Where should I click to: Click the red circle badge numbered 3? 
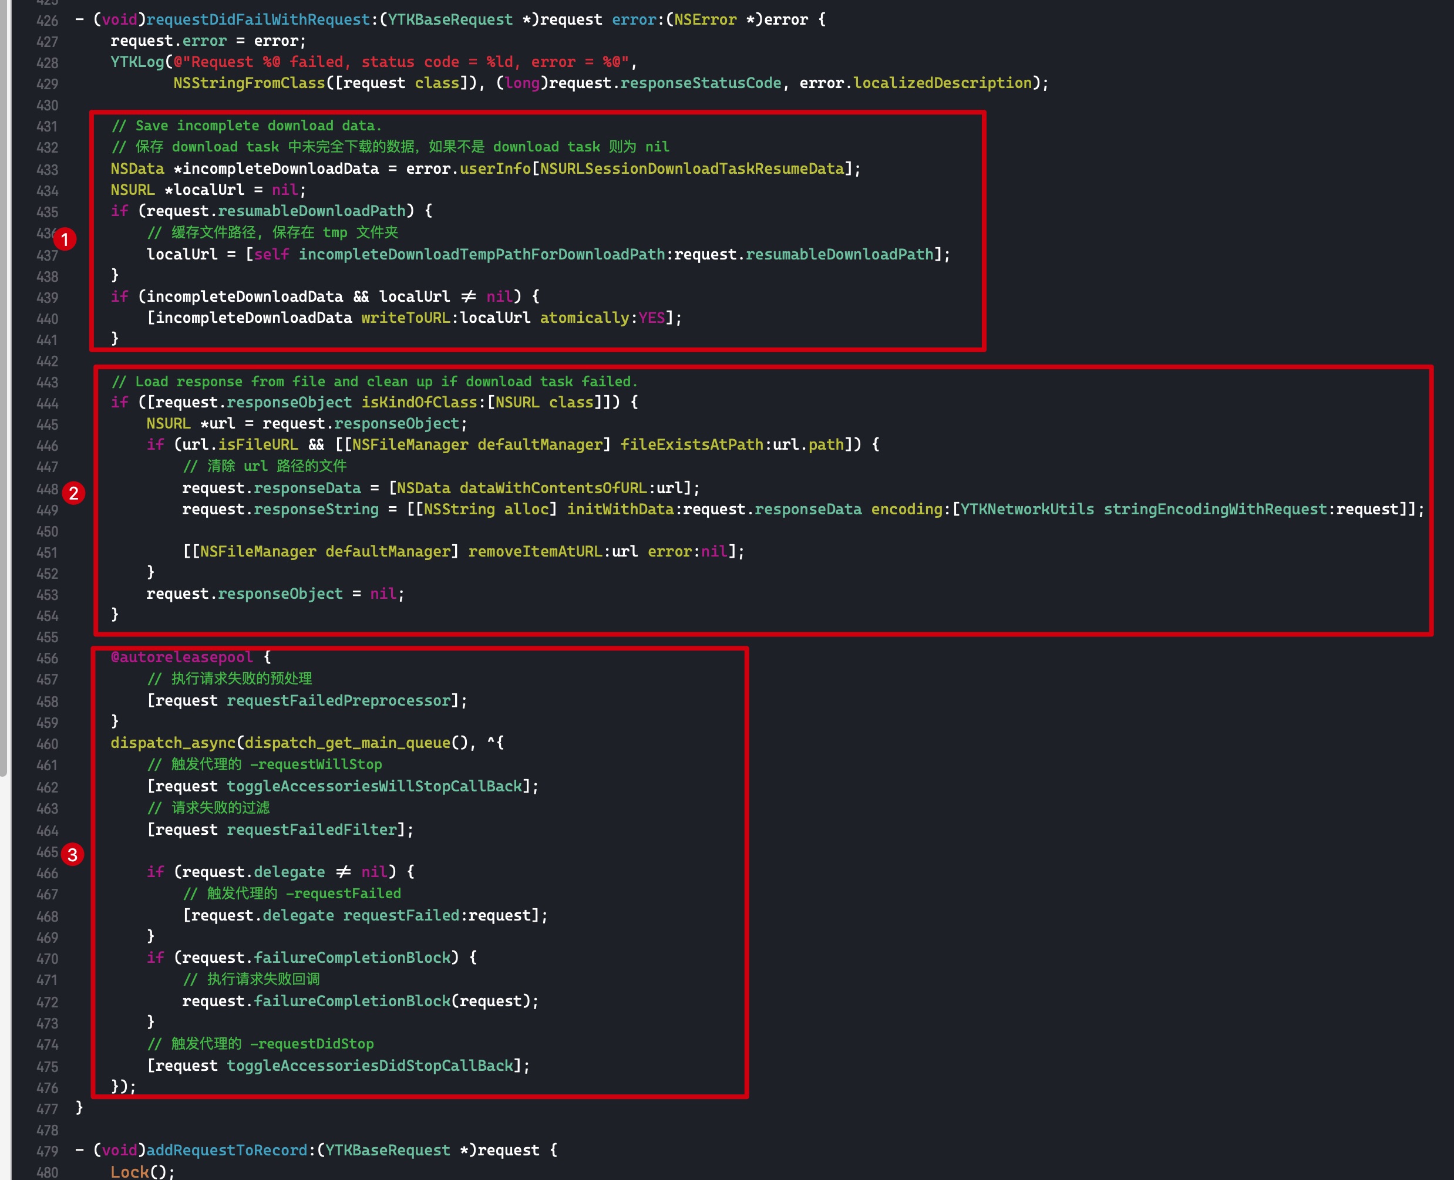(72, 854)
